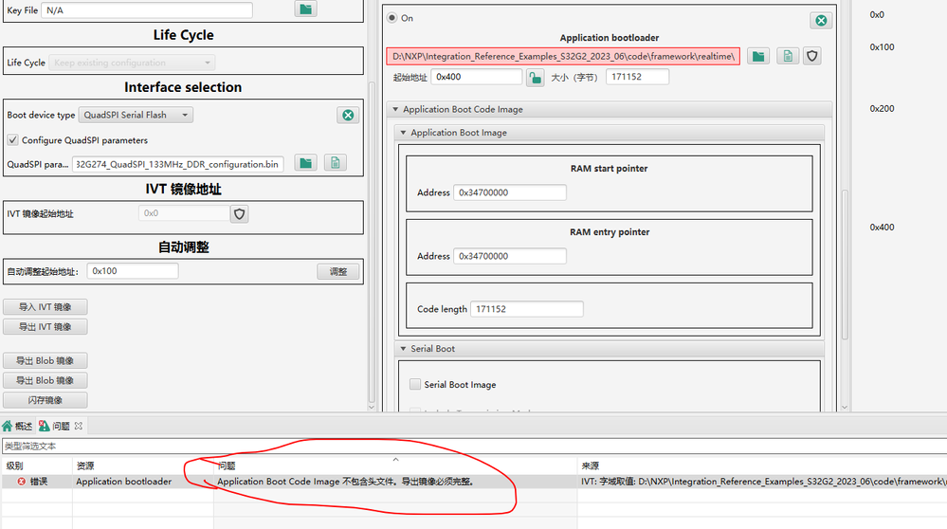Click RAM entry pointer Address field
Image resolution: width=947 pixels, height=529 pixels.
(510, 256)
